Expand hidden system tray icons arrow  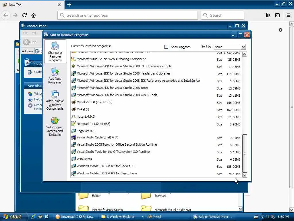pos(262,217)
